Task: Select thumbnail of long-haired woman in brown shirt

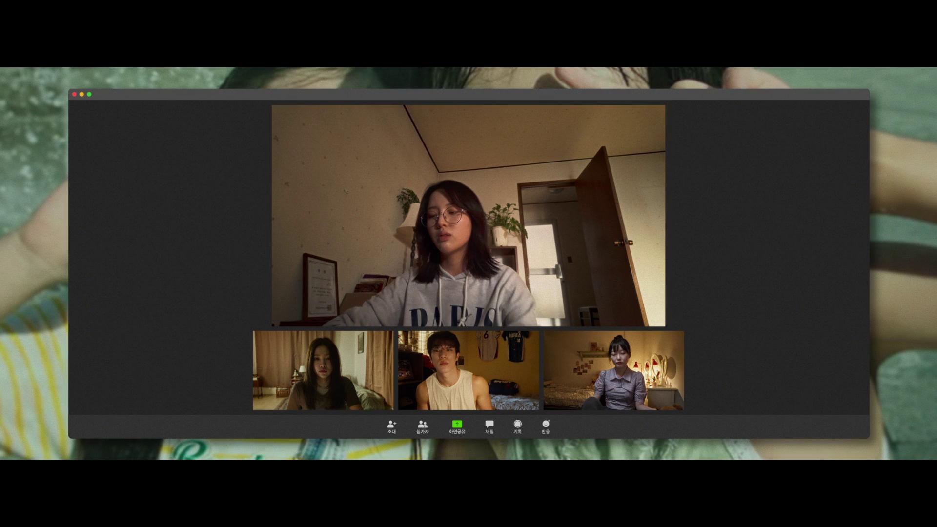Action: click(x=323, y=370)
